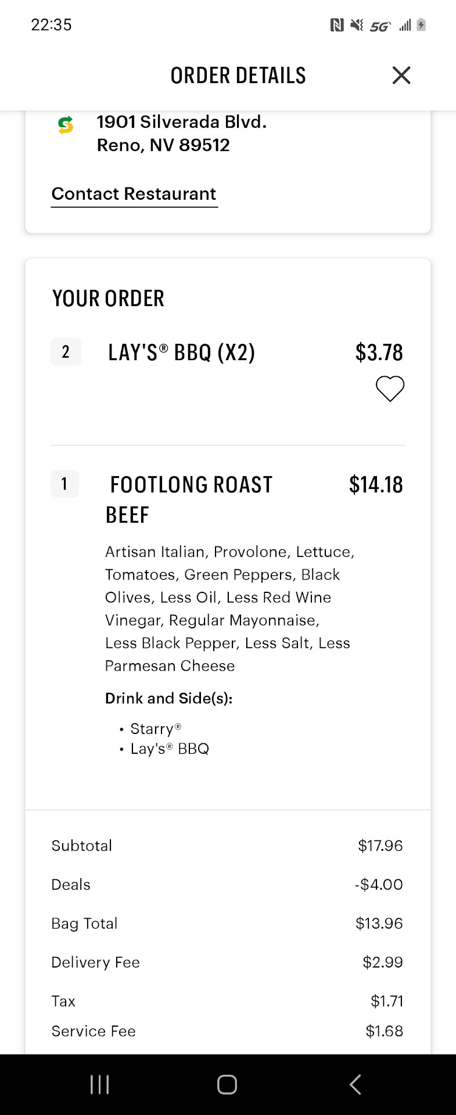456x1115 pixels.
Task: Tap the 5G signal indicator
Action: coord(380,26)
